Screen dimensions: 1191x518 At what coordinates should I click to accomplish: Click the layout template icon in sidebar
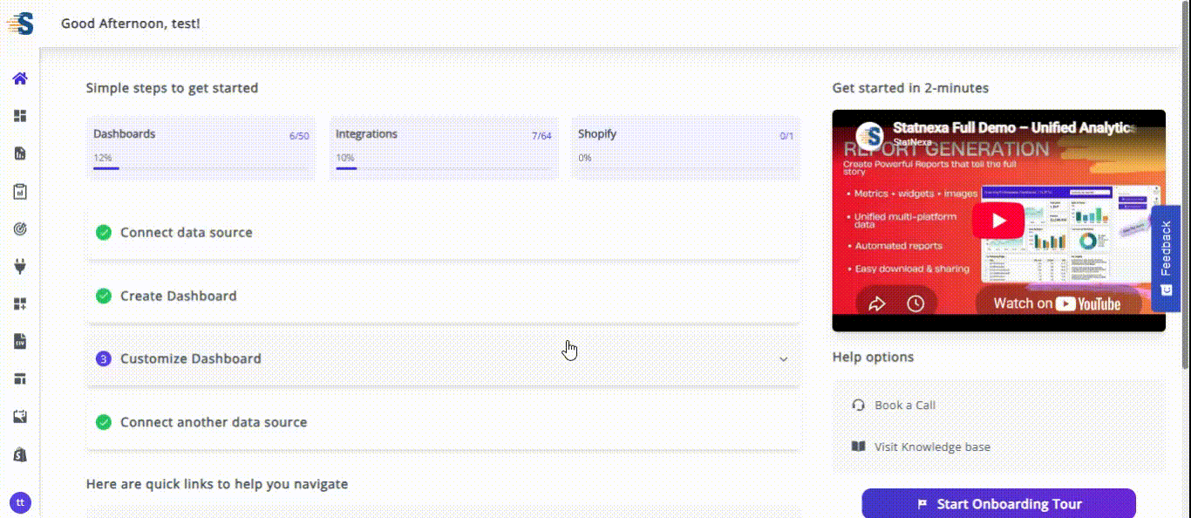coord(20,378)
